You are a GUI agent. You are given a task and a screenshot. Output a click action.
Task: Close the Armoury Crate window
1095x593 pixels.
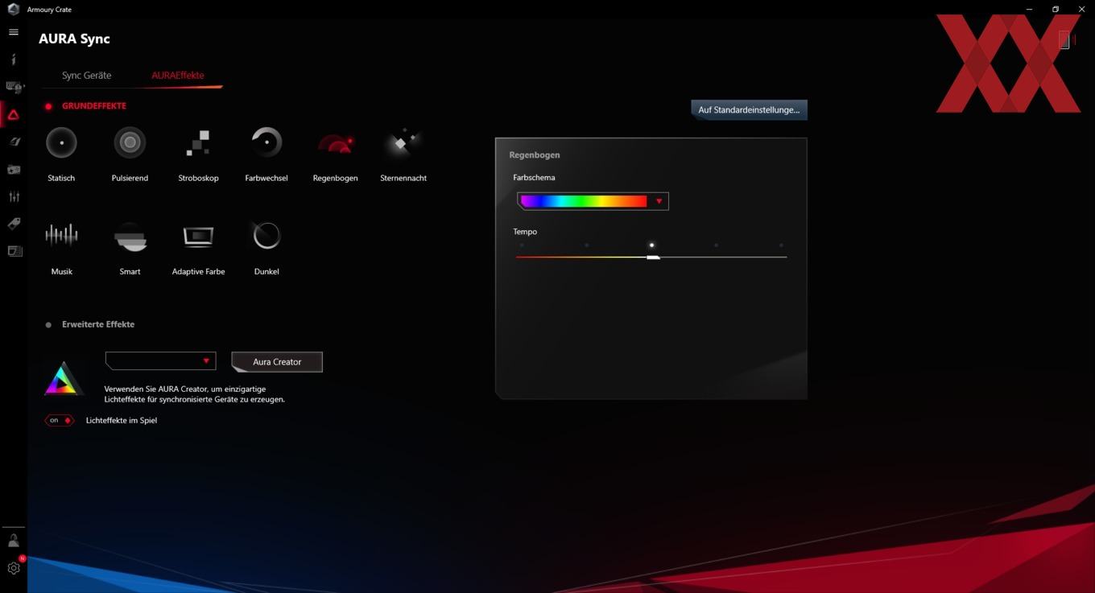pos(1081,9)
